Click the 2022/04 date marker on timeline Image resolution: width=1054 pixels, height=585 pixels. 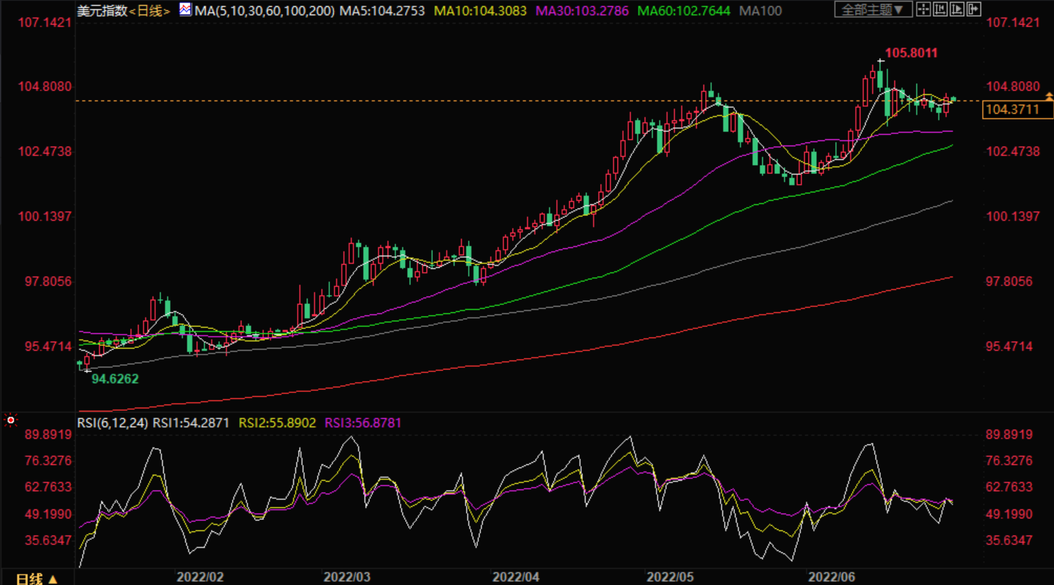click(x=515, y=578)
